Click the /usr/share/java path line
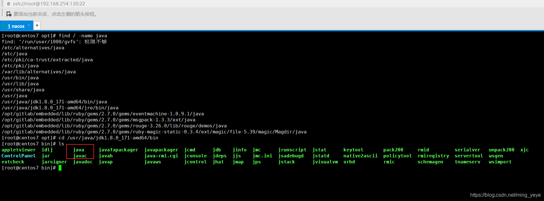This screenshot has height=201, width=544. 23,90
